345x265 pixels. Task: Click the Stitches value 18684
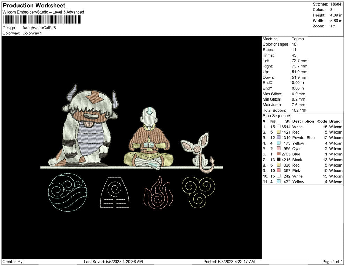(x=336, y=4)
